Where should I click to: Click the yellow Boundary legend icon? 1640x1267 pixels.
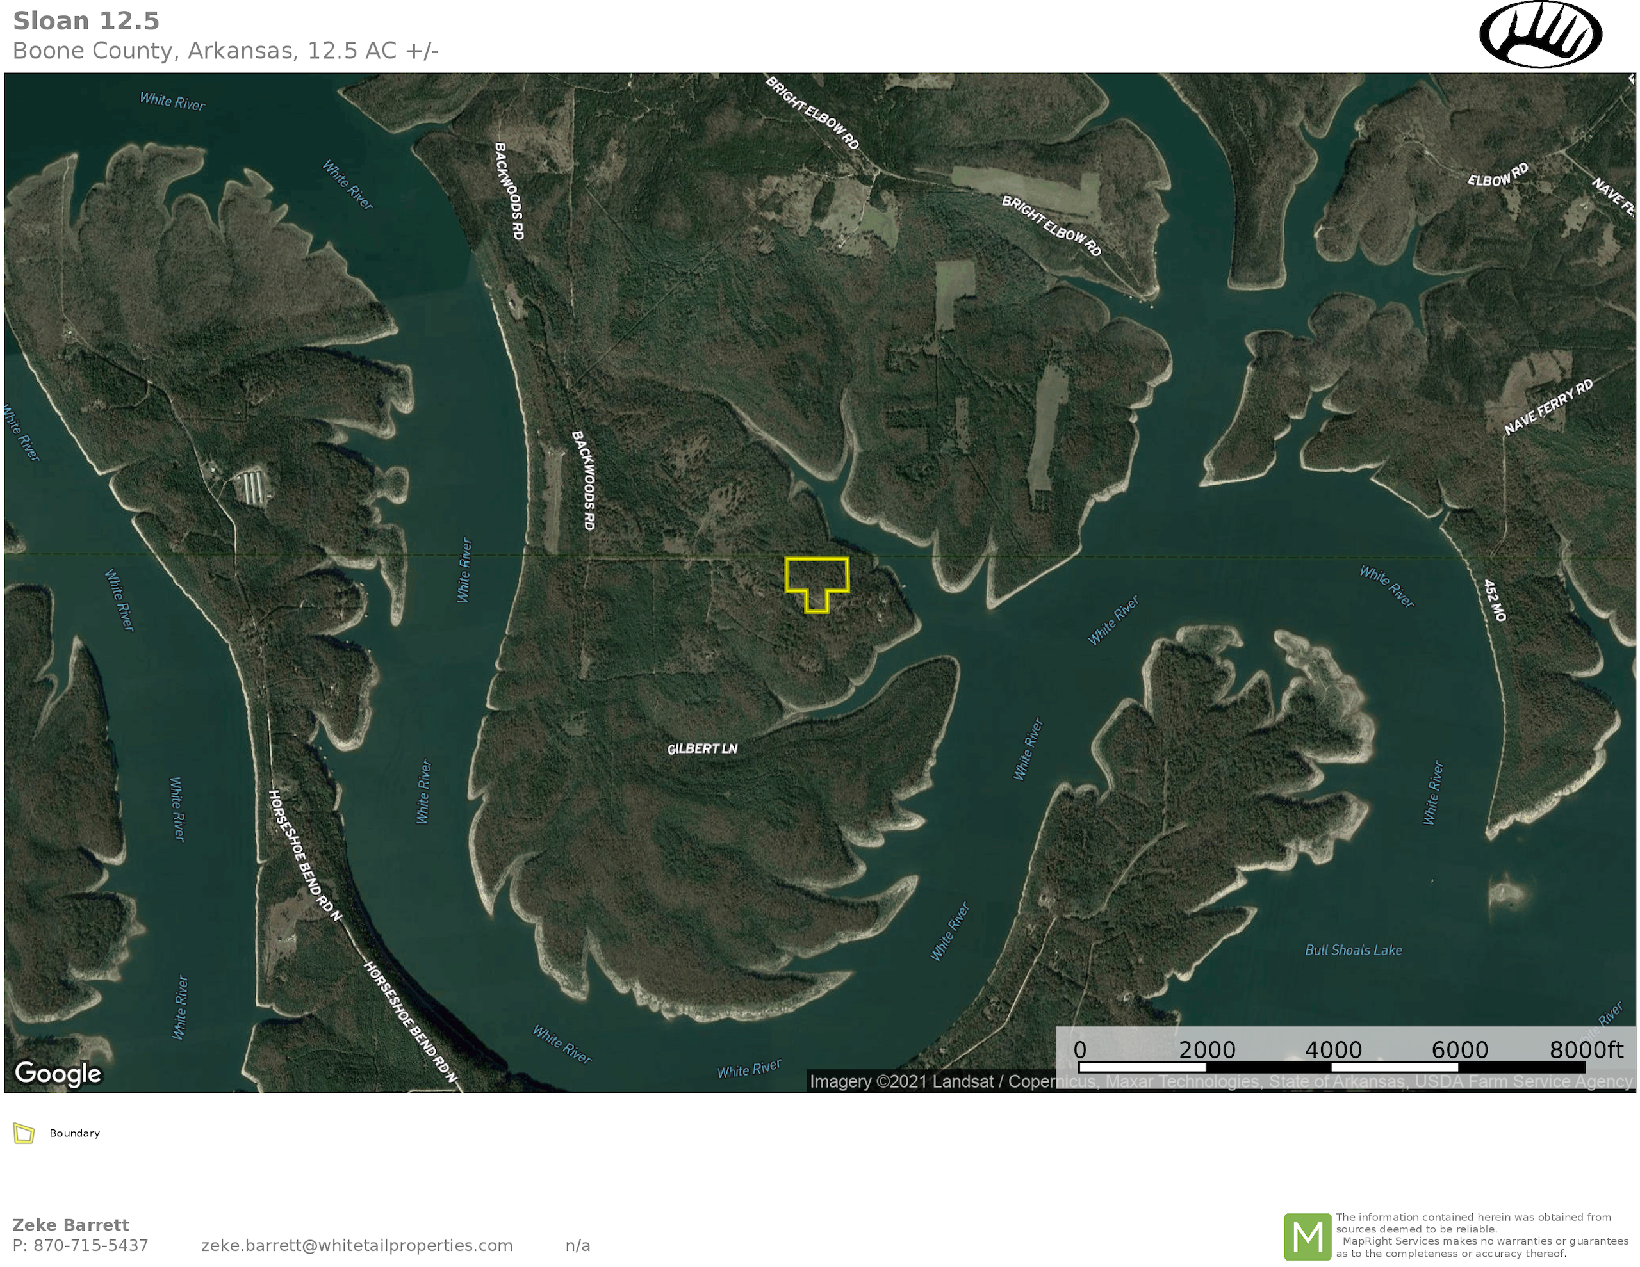click(24, 1133)
